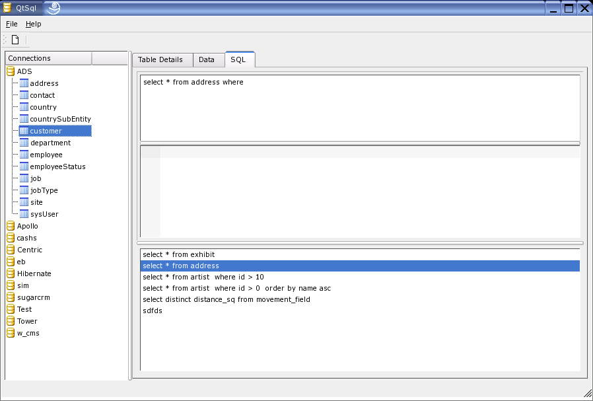Select the sugarcrm connection label

click(34, 298)
